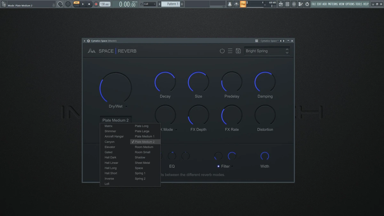
Task: Open the Dry/Wet small dropdown arrow
Action: click(x=126, y=107)
